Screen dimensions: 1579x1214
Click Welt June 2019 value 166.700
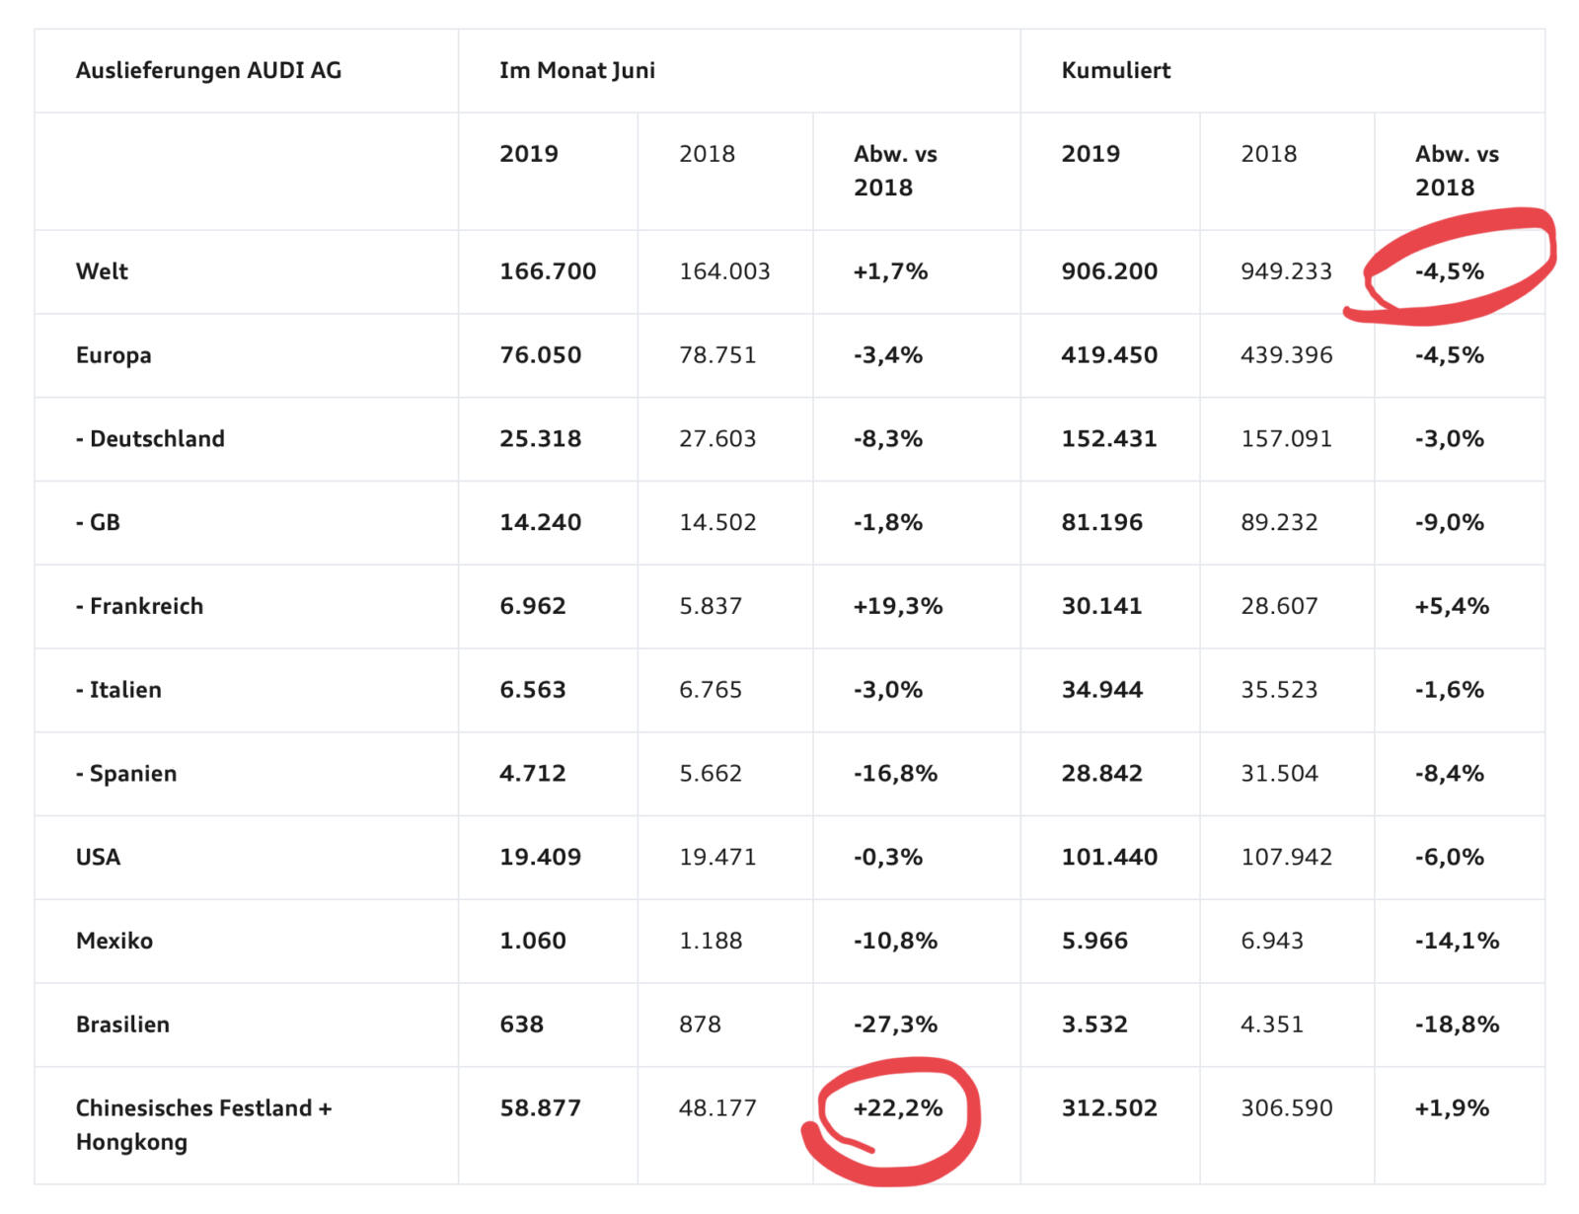(548, 271)
